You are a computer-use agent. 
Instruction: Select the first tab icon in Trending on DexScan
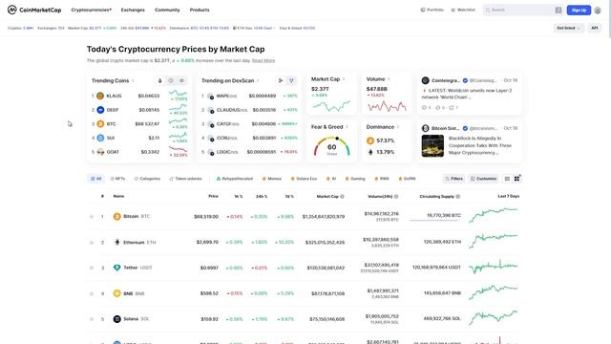[x=281, y=80]
